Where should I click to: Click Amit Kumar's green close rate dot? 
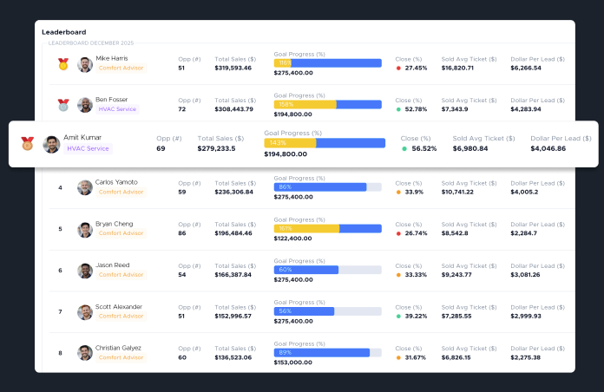tap(404, 149)
